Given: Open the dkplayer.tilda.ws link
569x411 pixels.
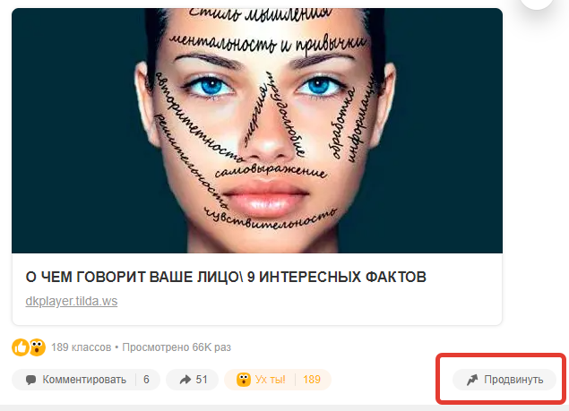Looking at the screenshot, I should coord(72,301).
